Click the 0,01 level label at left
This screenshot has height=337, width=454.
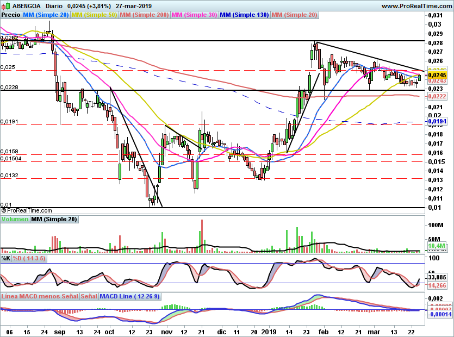point(6,204)
